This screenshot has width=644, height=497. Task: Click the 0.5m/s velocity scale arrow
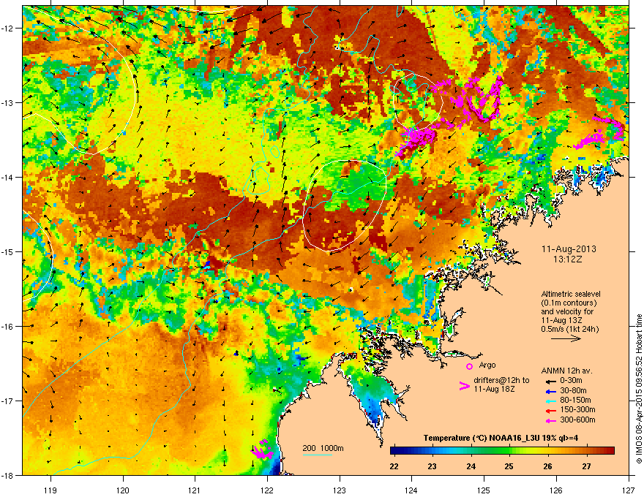(x=566, y=338)
